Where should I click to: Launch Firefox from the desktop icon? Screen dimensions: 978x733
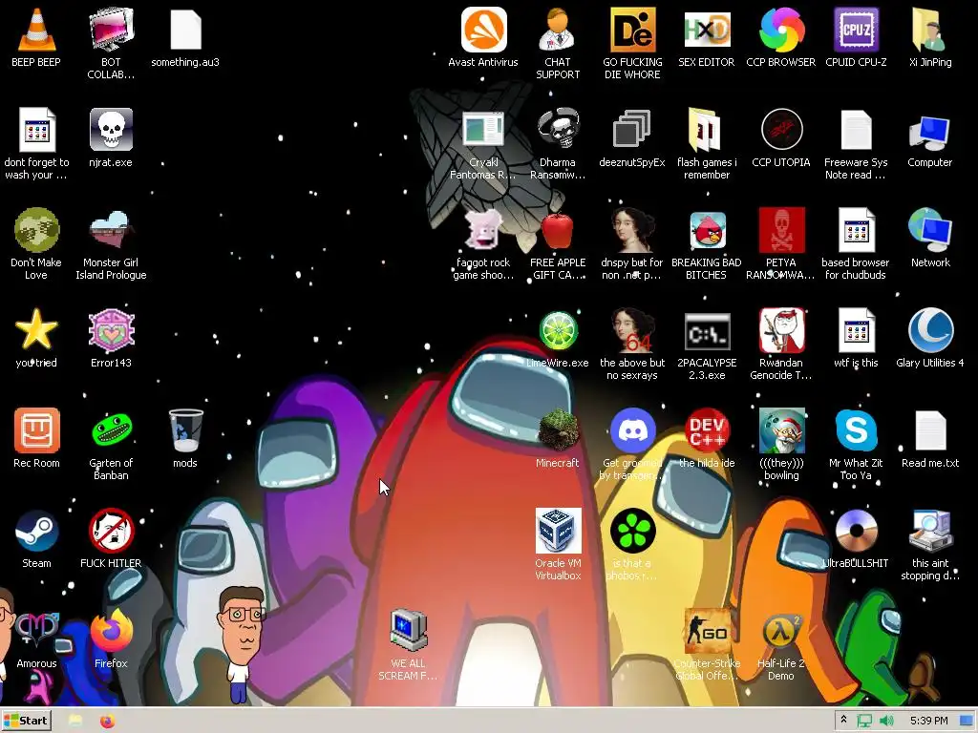pyautogui.click(x=111, y=631)
